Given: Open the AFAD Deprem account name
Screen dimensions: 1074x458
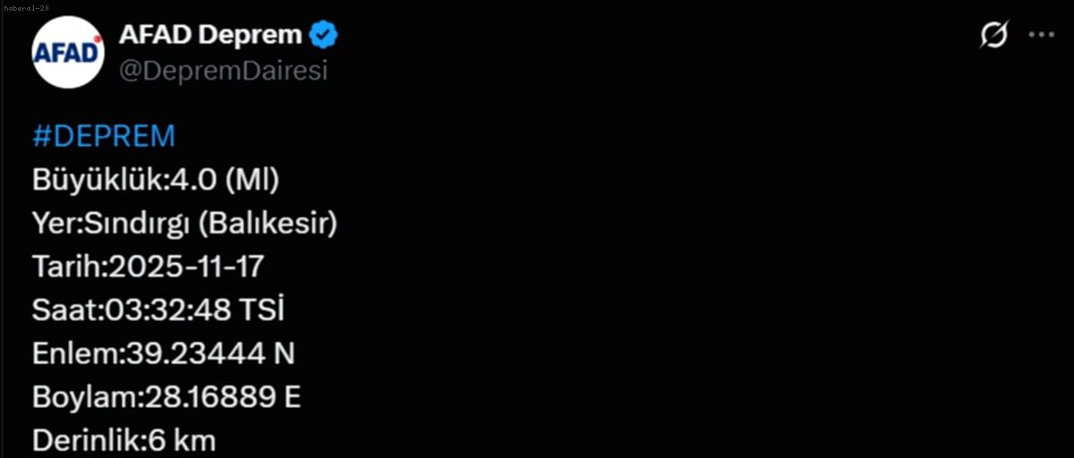Looking at the screenshot, I should click(x=210, y=36).
